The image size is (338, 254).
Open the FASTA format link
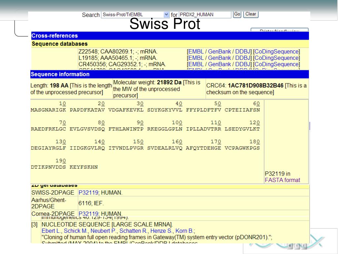(x=283, y=180)
